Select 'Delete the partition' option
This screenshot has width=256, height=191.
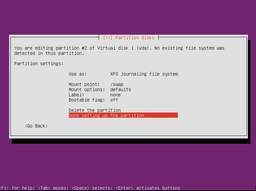[123, 110]
